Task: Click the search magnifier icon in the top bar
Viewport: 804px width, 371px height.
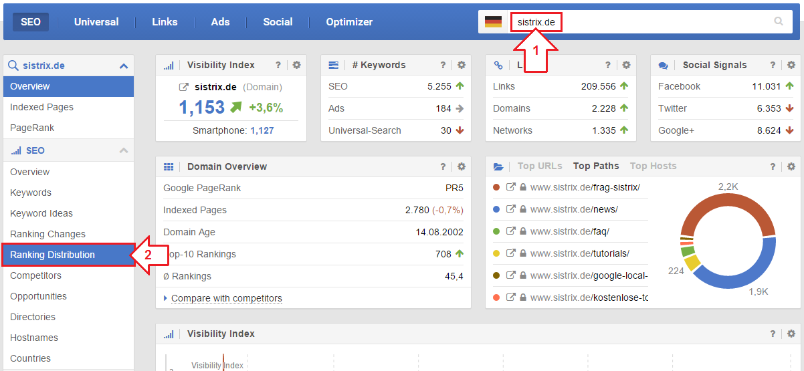Action: click(x=779, y=21)
